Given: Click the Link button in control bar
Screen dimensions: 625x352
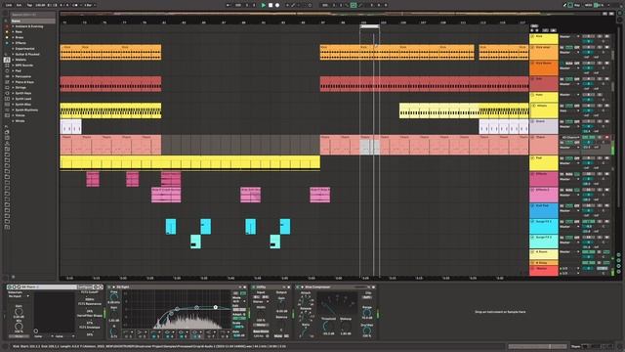Looking at the screenshot, I should pos(9,5).
